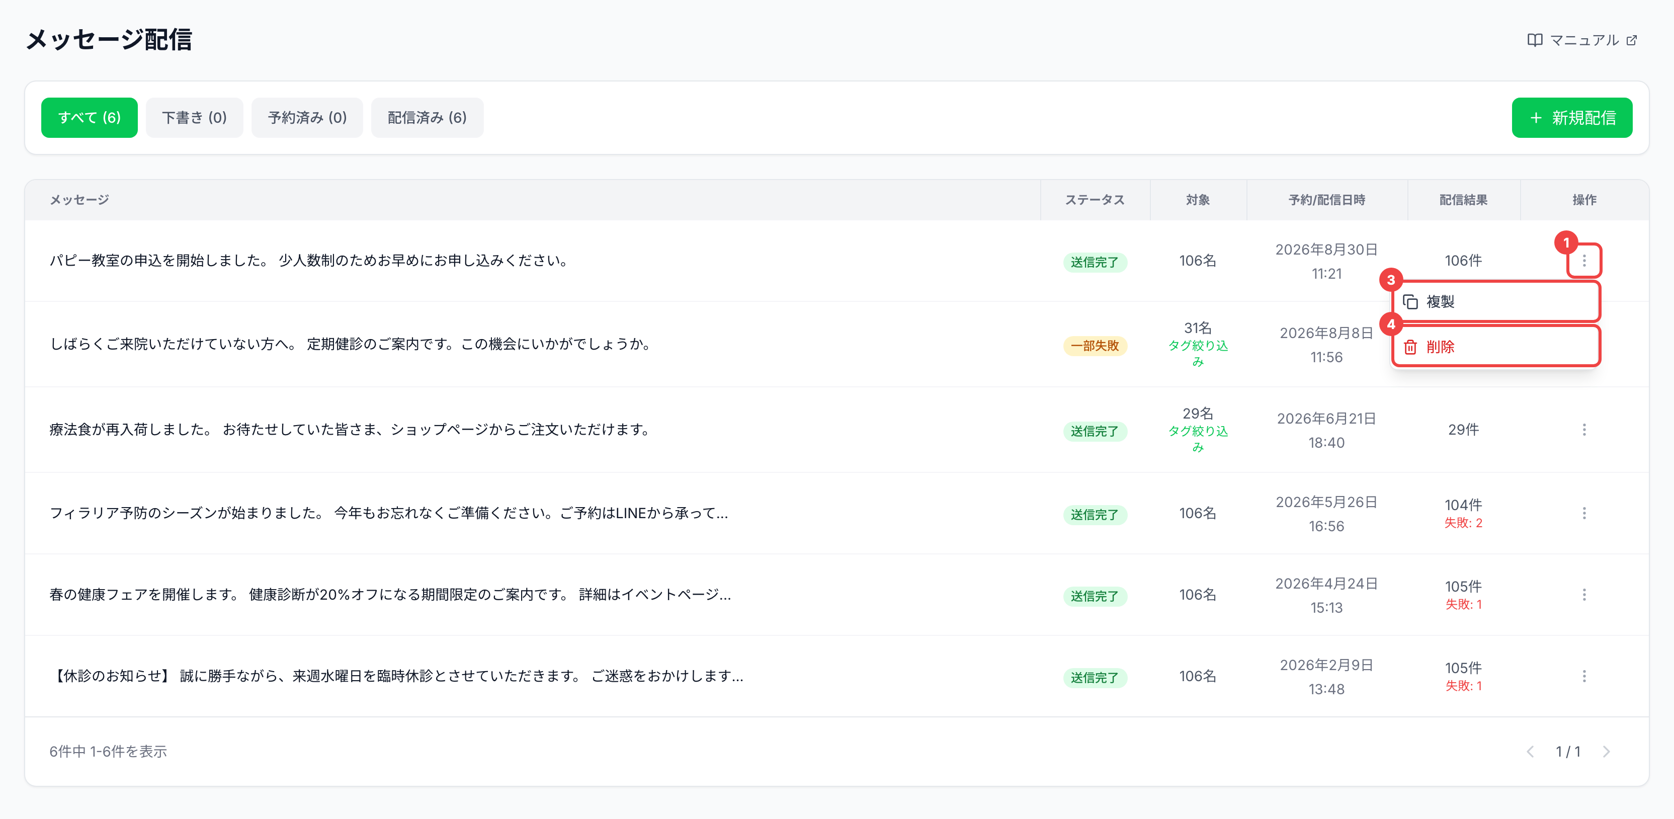Viewport: 1674px width, 819px height.
Task: Click the 2026年8月8日 11:56 date cell
Action: 1326,345
